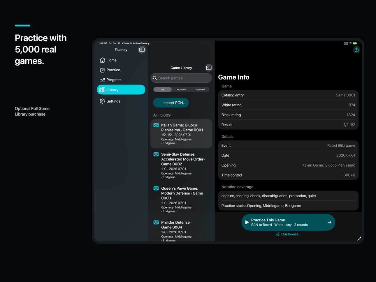
Task: Open the Practice section label
Action: point(113,70)
